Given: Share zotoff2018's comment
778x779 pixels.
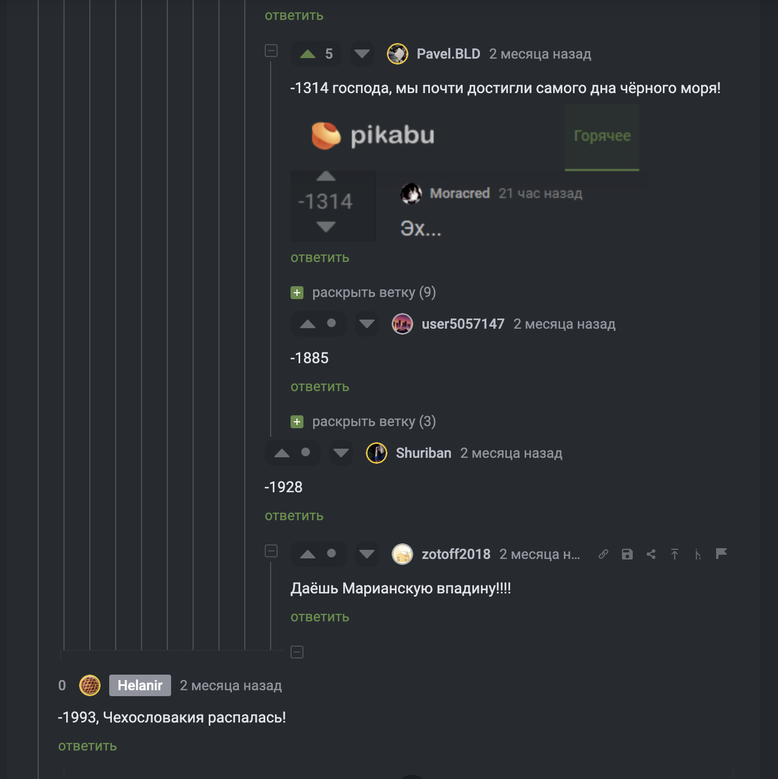Looking at the screenshot, I should point(651,554).
